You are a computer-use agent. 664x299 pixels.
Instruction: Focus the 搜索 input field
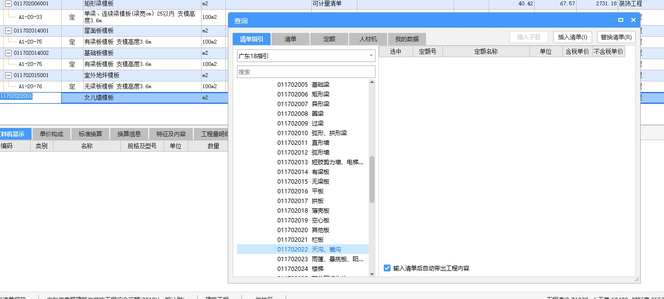(306, 72)
